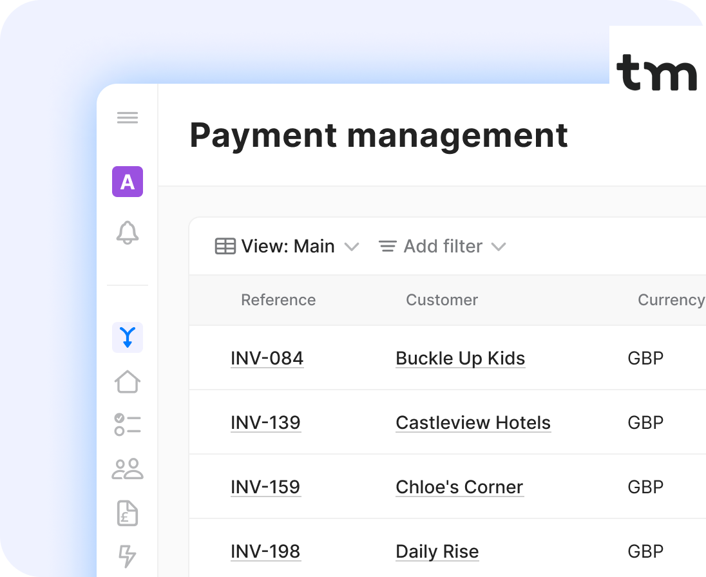
Task: Open the Add filter dropdown
Action: click(442, 246)
